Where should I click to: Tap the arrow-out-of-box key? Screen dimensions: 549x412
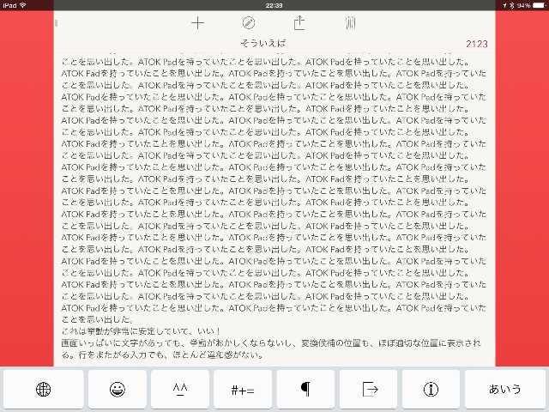point(368,389)
